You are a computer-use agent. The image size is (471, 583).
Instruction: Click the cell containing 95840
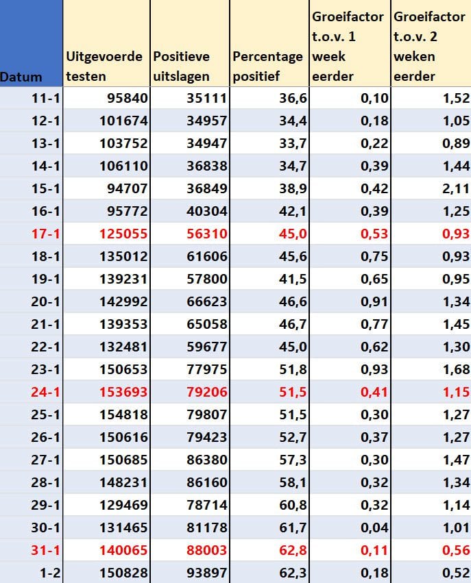tap(106, 98)
